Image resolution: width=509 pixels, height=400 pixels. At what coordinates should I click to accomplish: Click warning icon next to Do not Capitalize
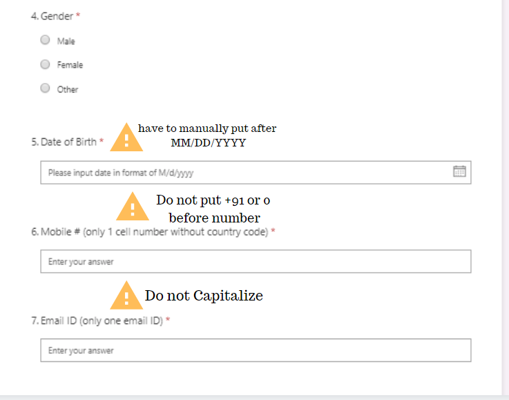(126, 296)
